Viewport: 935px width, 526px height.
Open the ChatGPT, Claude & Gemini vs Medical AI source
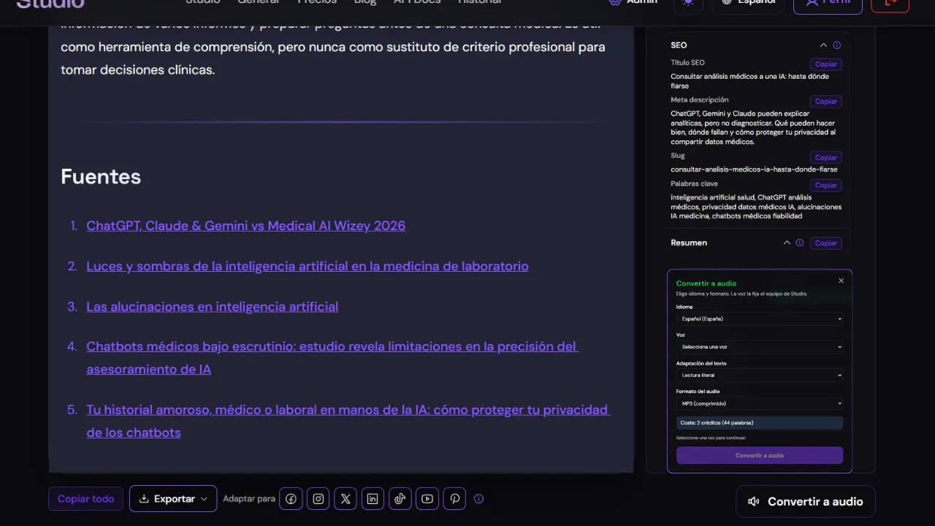pos(245,226)
